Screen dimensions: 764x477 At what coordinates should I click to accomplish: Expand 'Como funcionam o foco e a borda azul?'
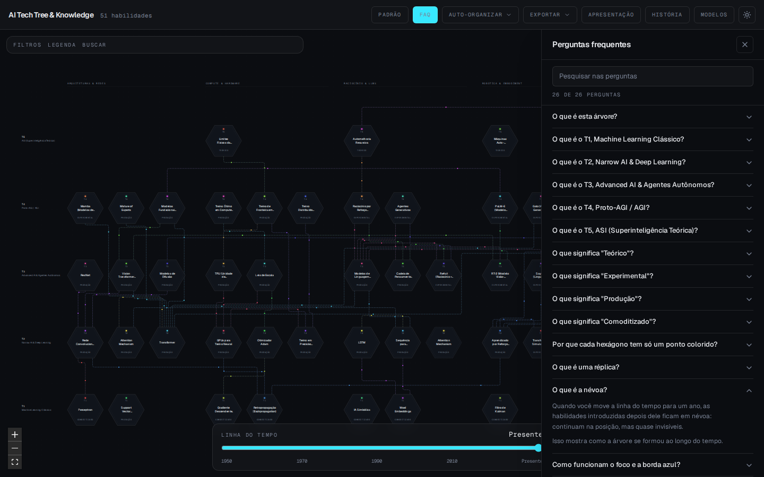click(x=653, y=465)
